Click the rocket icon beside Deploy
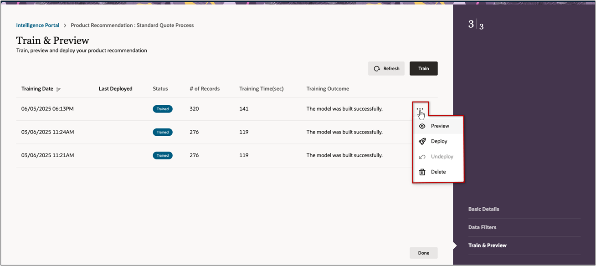The height and width of the screenshot is (266, 596). [x=422, y=142]
